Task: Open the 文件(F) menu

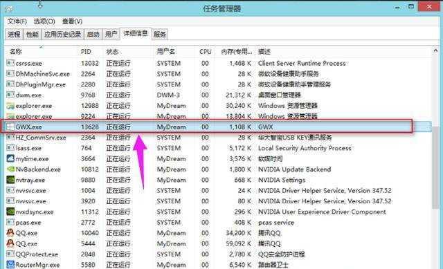Action: (17, 21)
